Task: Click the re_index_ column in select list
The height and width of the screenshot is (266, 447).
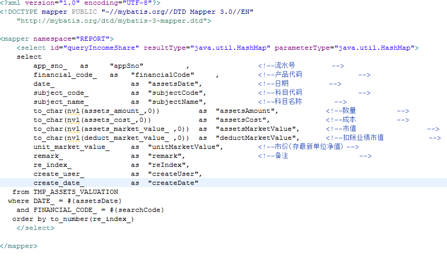Action: [52, 165]
